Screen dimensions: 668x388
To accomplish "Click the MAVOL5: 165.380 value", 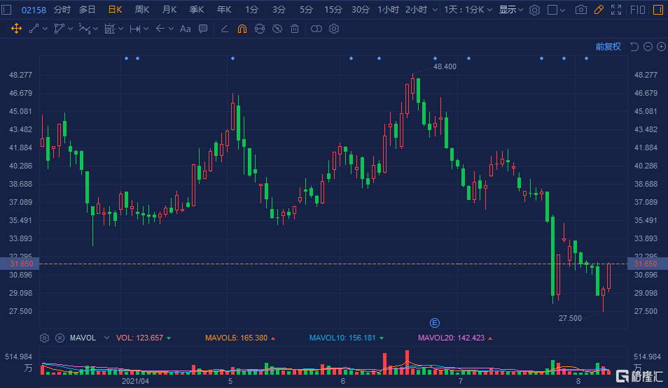I will tap(236, 338).
